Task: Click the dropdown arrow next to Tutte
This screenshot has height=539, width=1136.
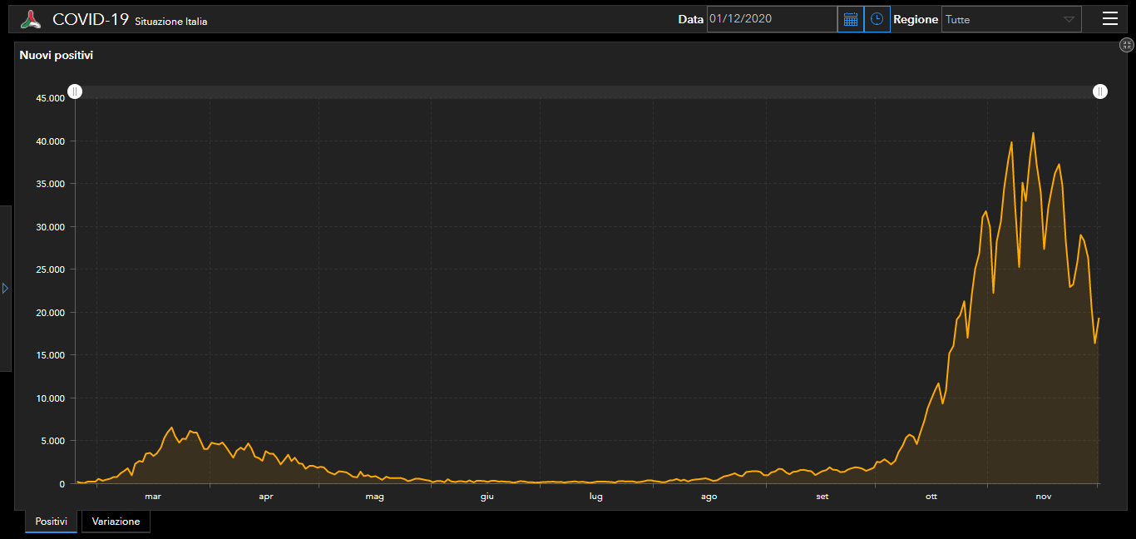Action: [x=1069, y=19]
